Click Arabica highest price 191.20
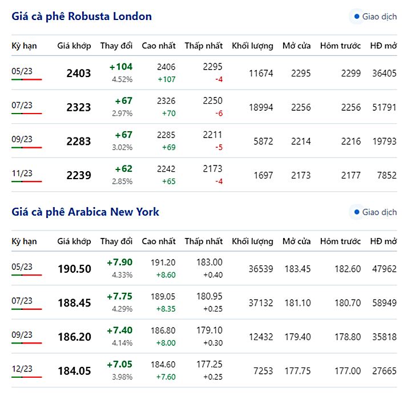 point(163,262)
